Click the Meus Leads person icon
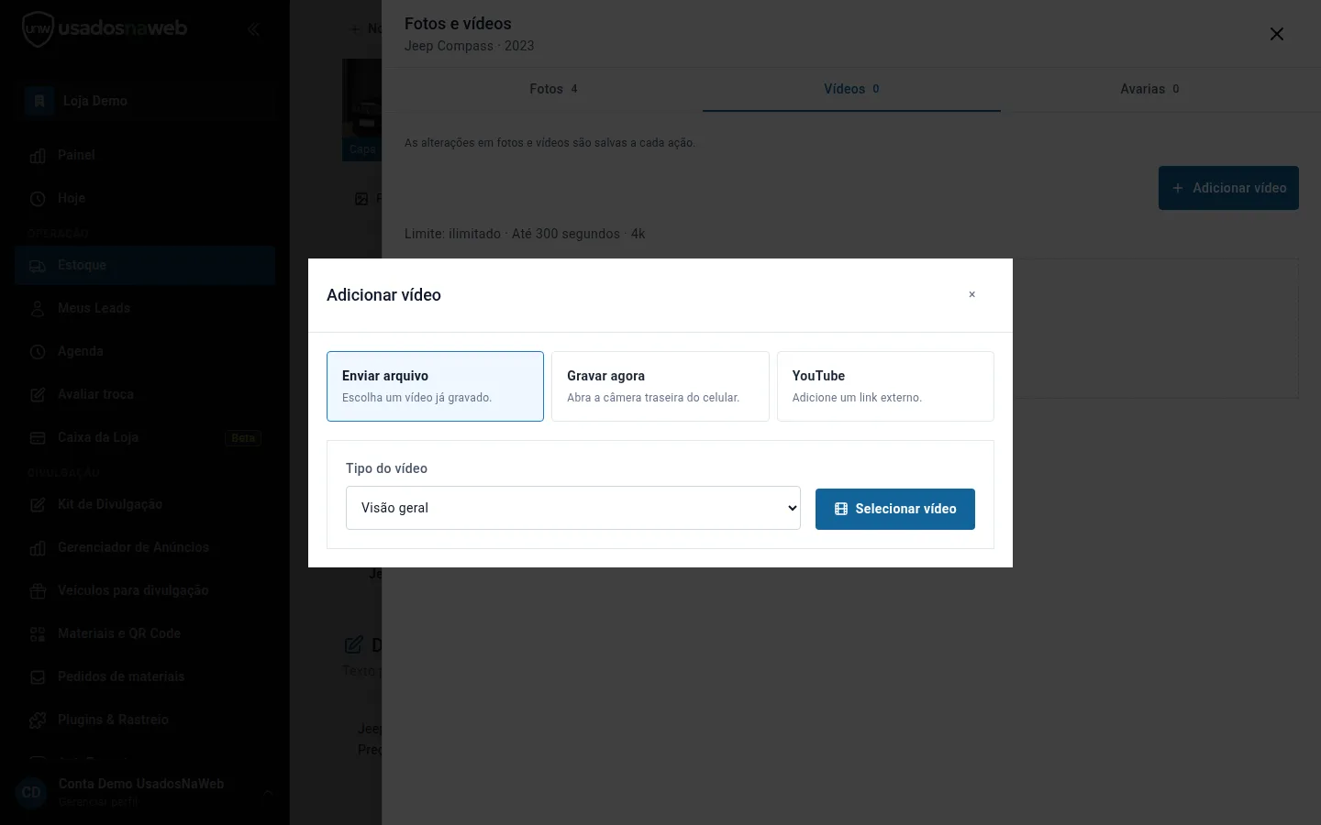The height and width of the screenshot is (825, 1321). pos(38,309)
